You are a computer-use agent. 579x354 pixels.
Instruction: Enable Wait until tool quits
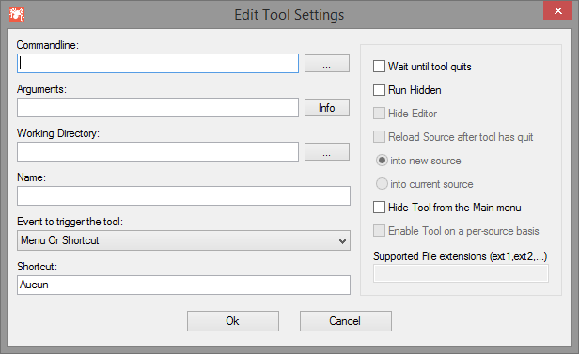pos(379,67)
